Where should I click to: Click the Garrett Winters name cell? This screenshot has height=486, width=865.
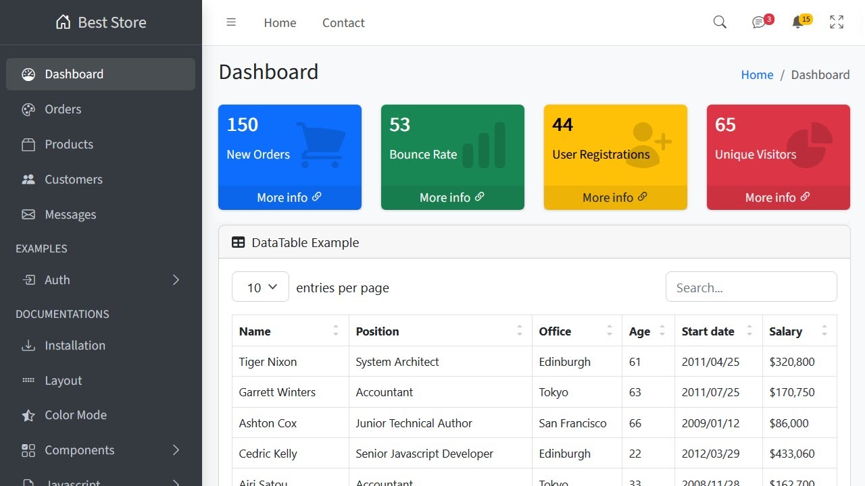point(291,392)
